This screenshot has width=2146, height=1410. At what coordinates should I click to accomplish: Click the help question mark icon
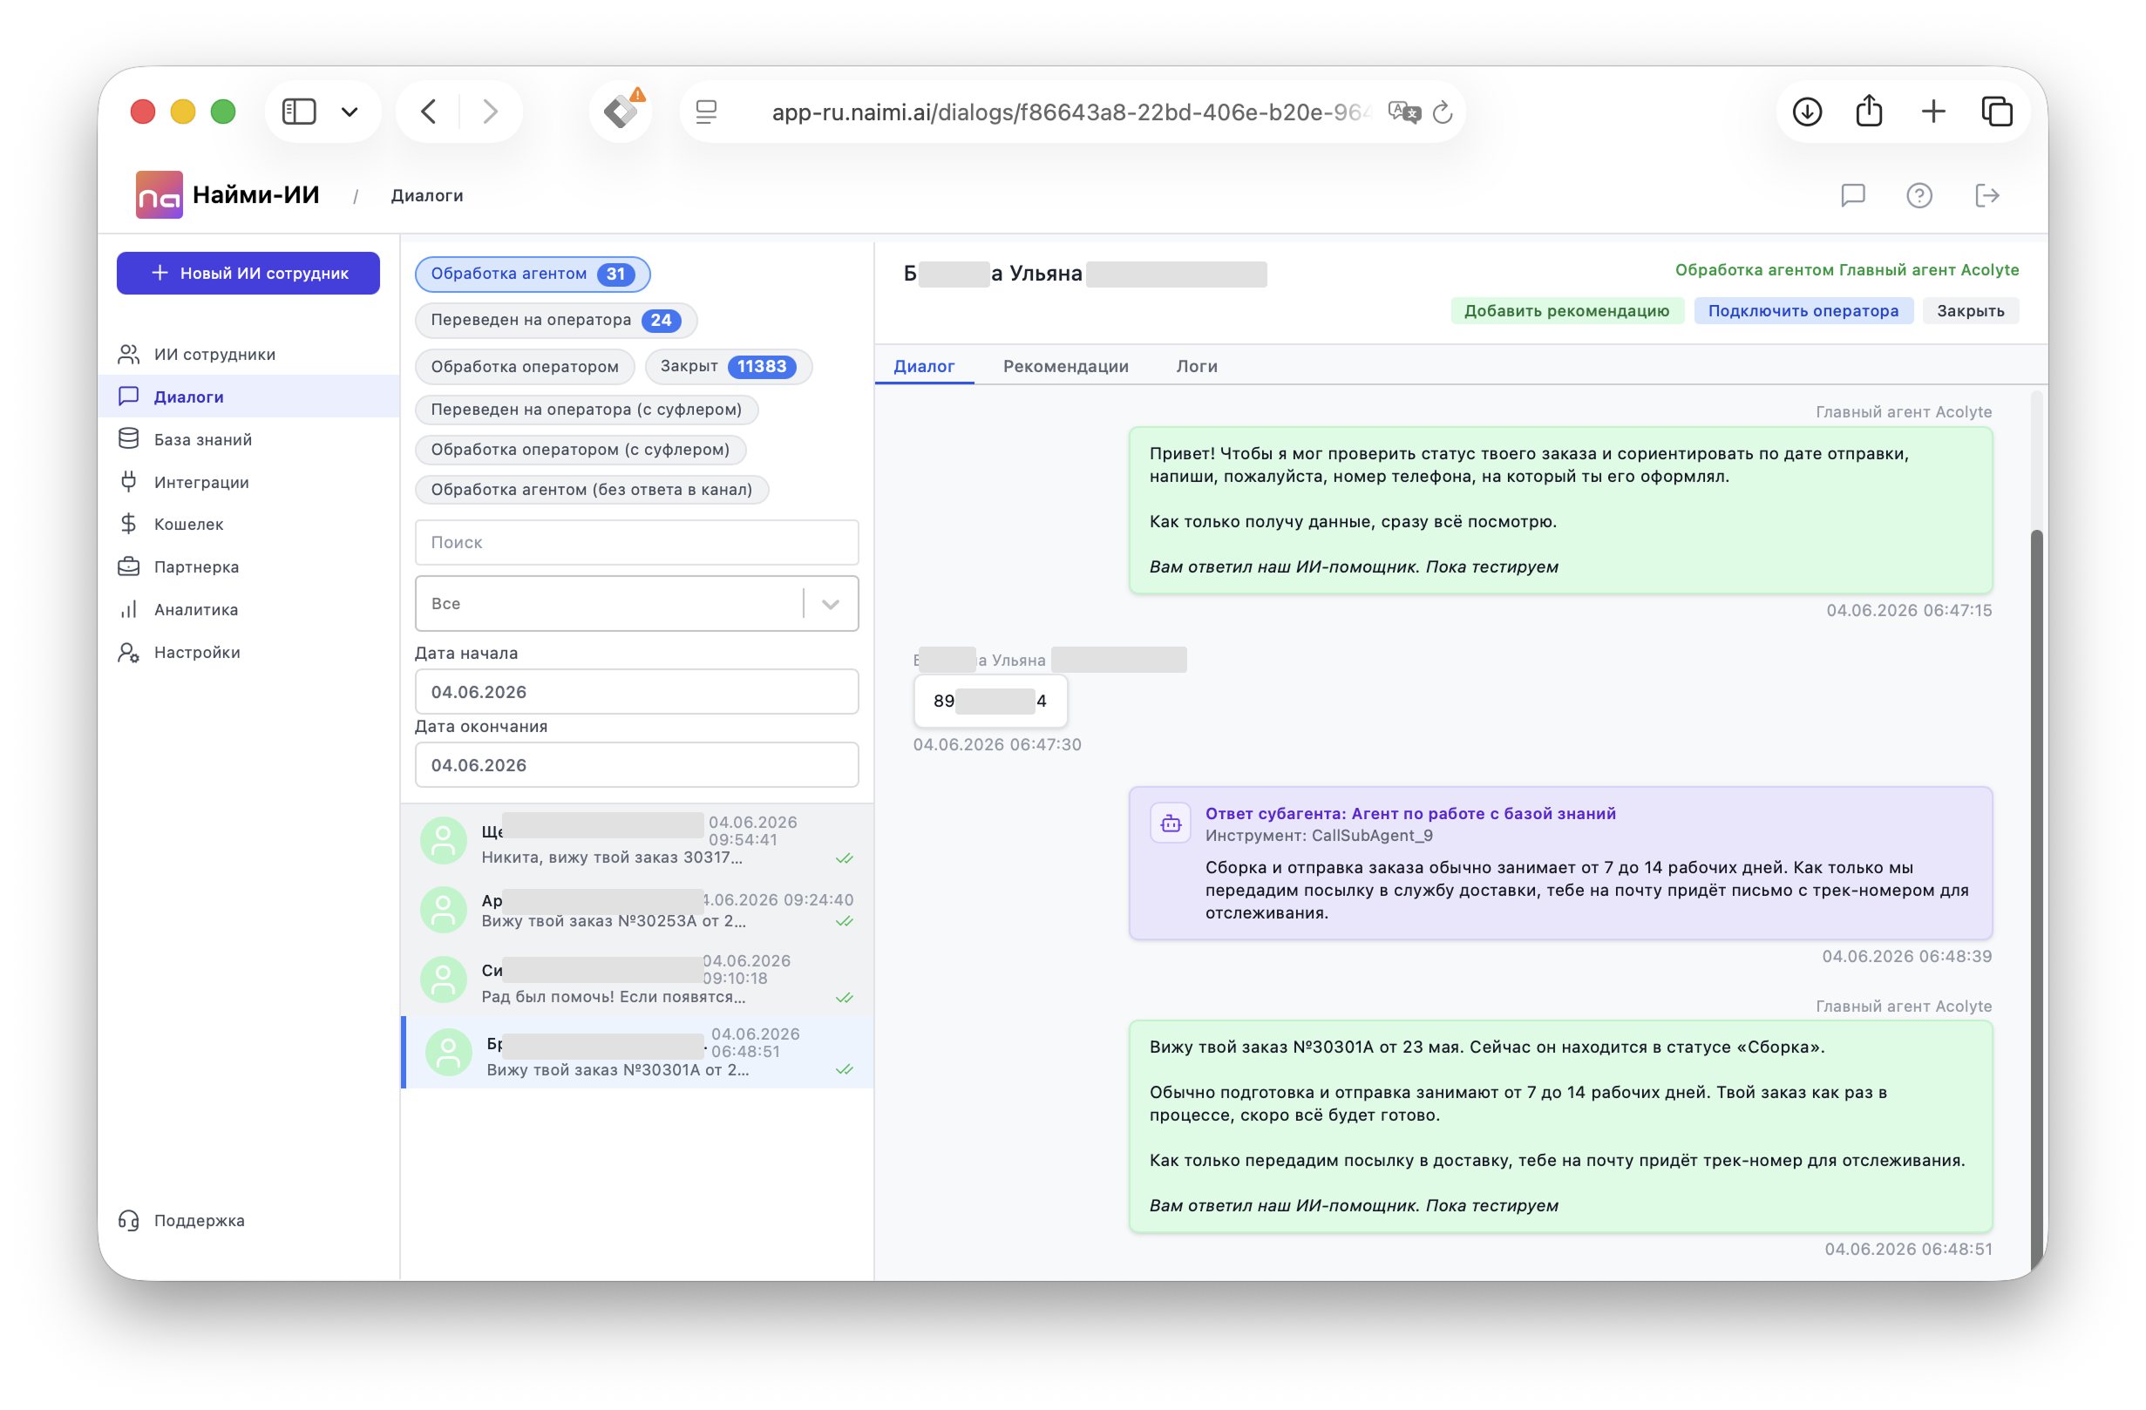pos(1918,195)
